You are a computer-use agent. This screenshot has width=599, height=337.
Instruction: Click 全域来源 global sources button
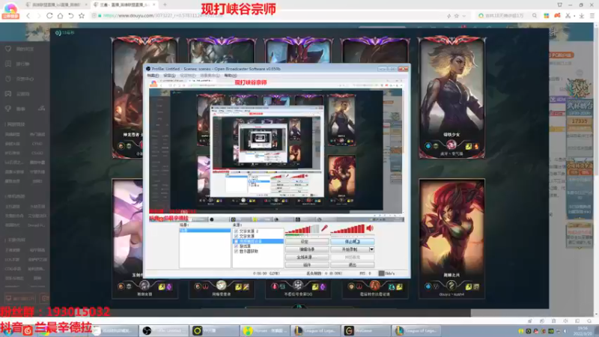[307, 257]
